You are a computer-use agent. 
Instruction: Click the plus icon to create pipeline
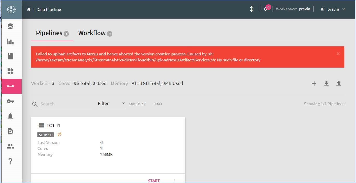pos(314,84)
